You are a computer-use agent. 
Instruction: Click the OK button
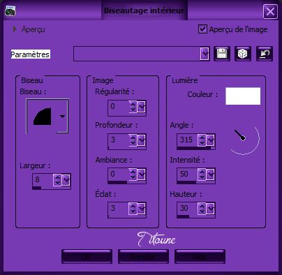point(87,257)
